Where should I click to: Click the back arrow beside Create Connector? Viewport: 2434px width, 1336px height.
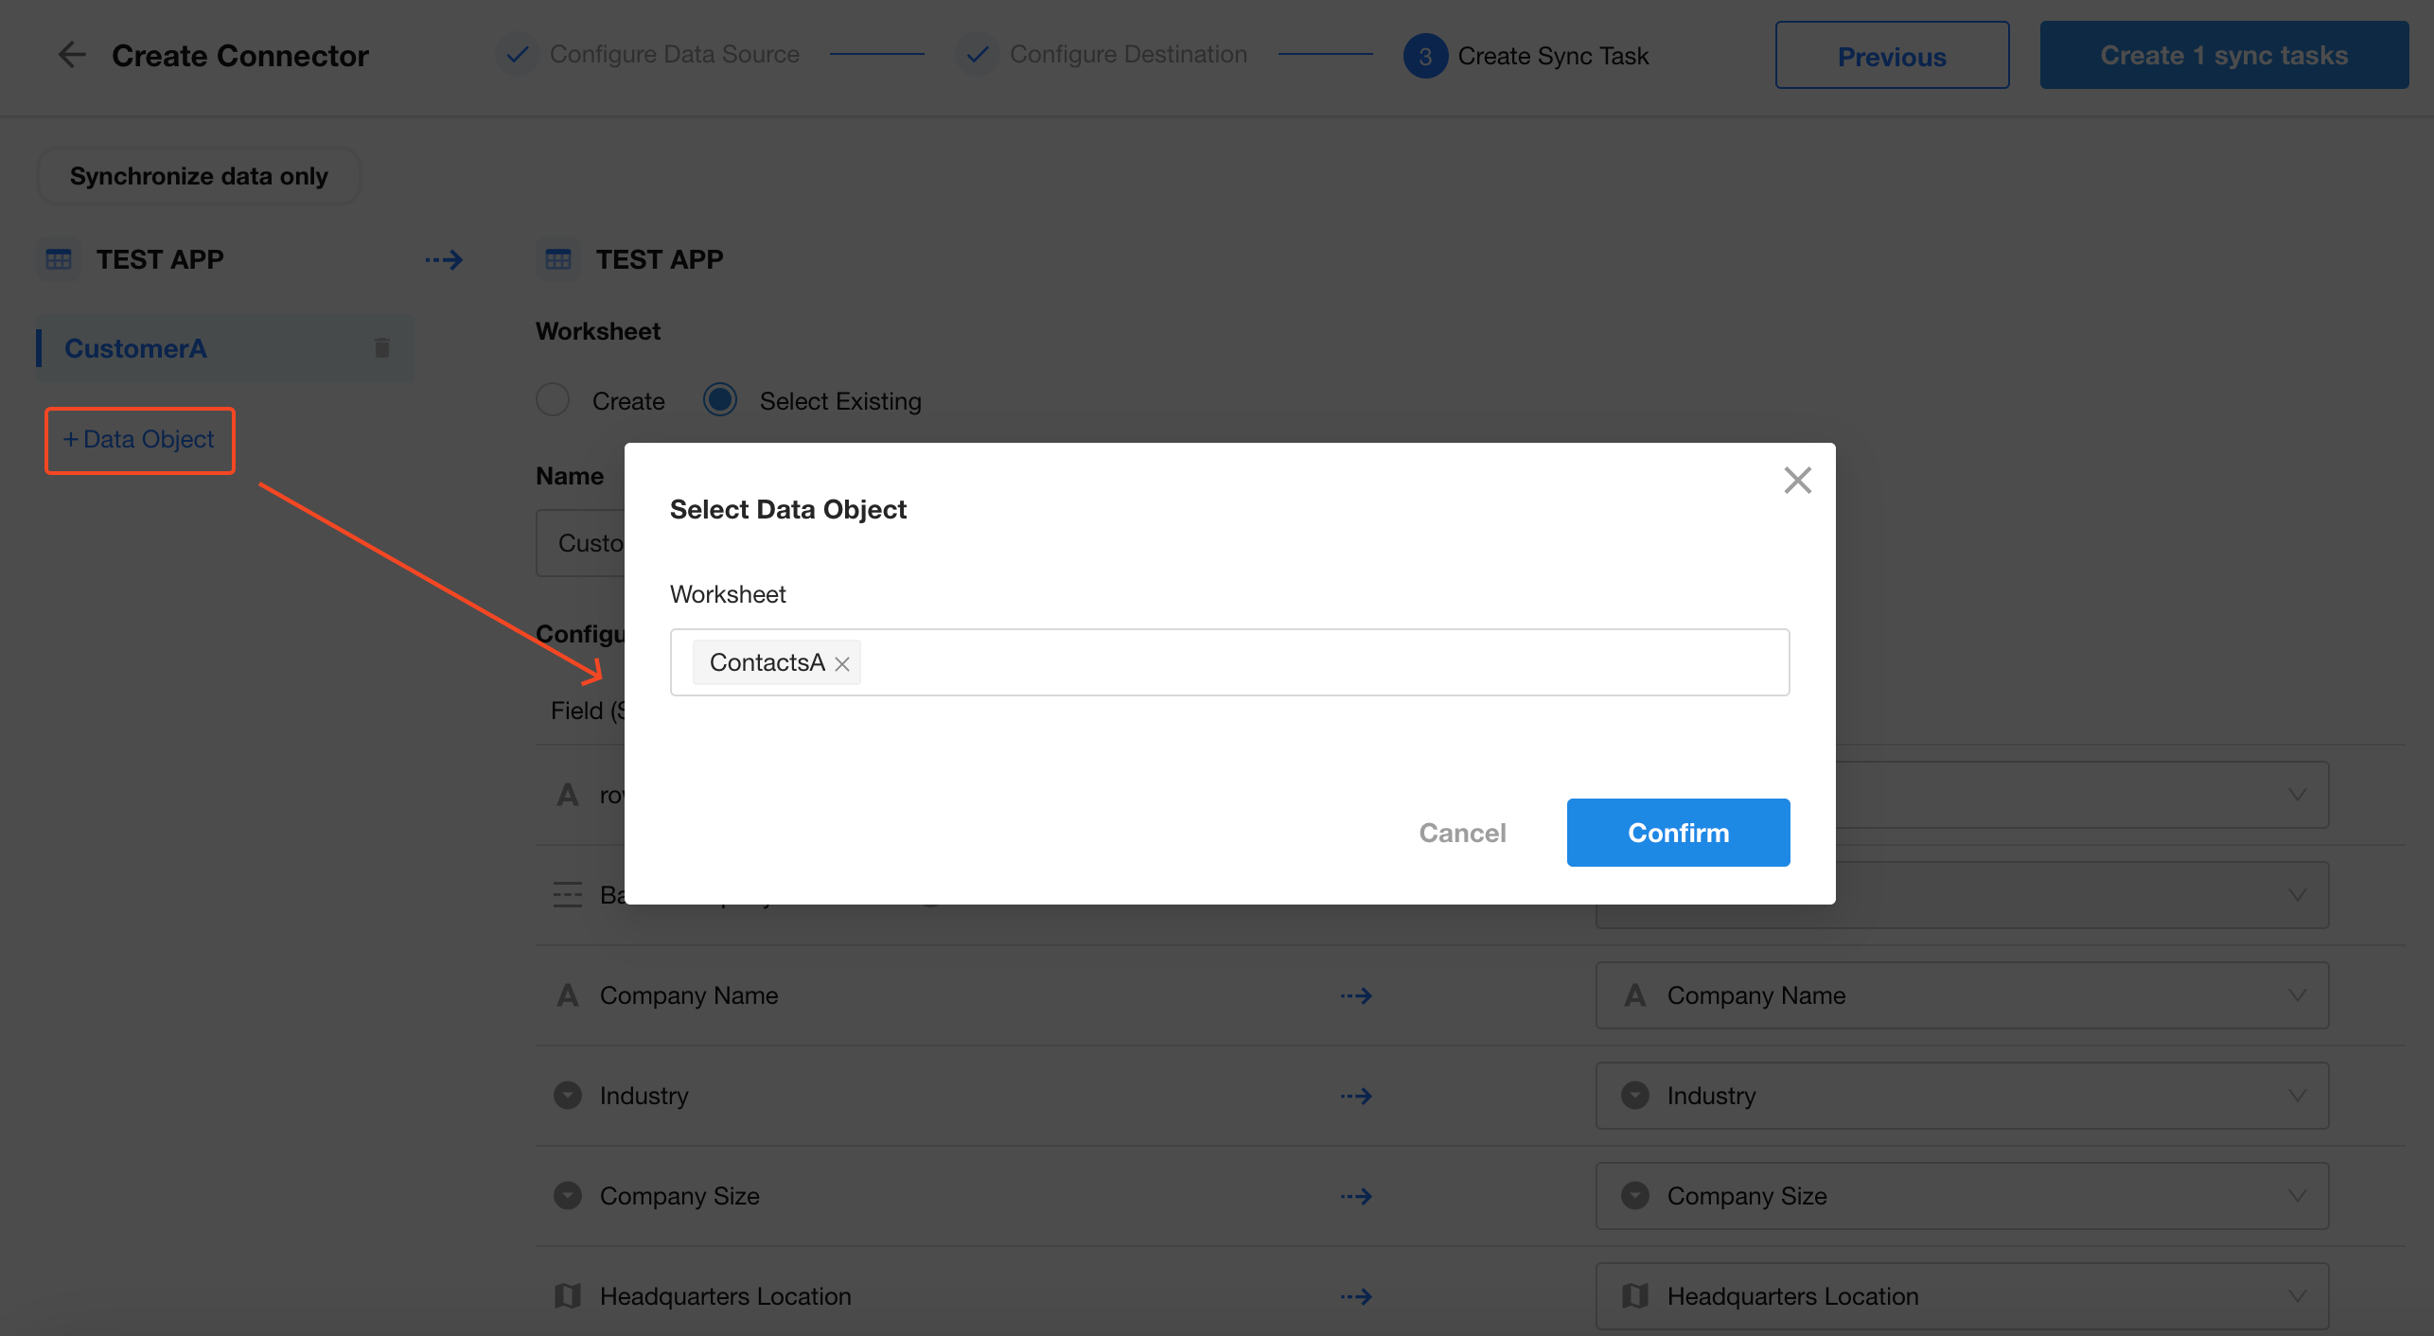coord(72,55)
